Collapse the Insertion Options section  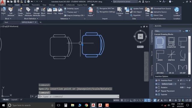(189, 76)
